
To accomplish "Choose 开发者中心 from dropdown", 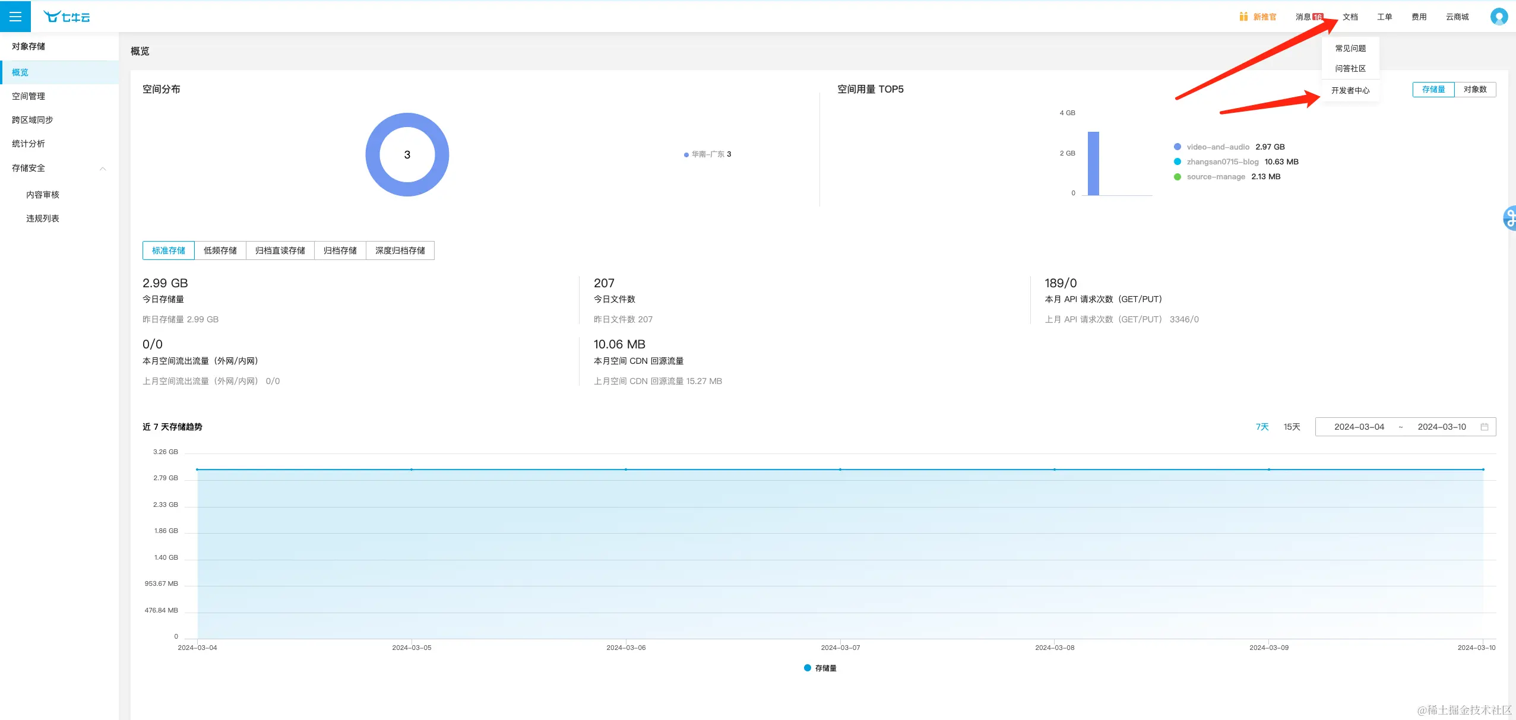I will pyautogui.click(x=1350, y=90).
